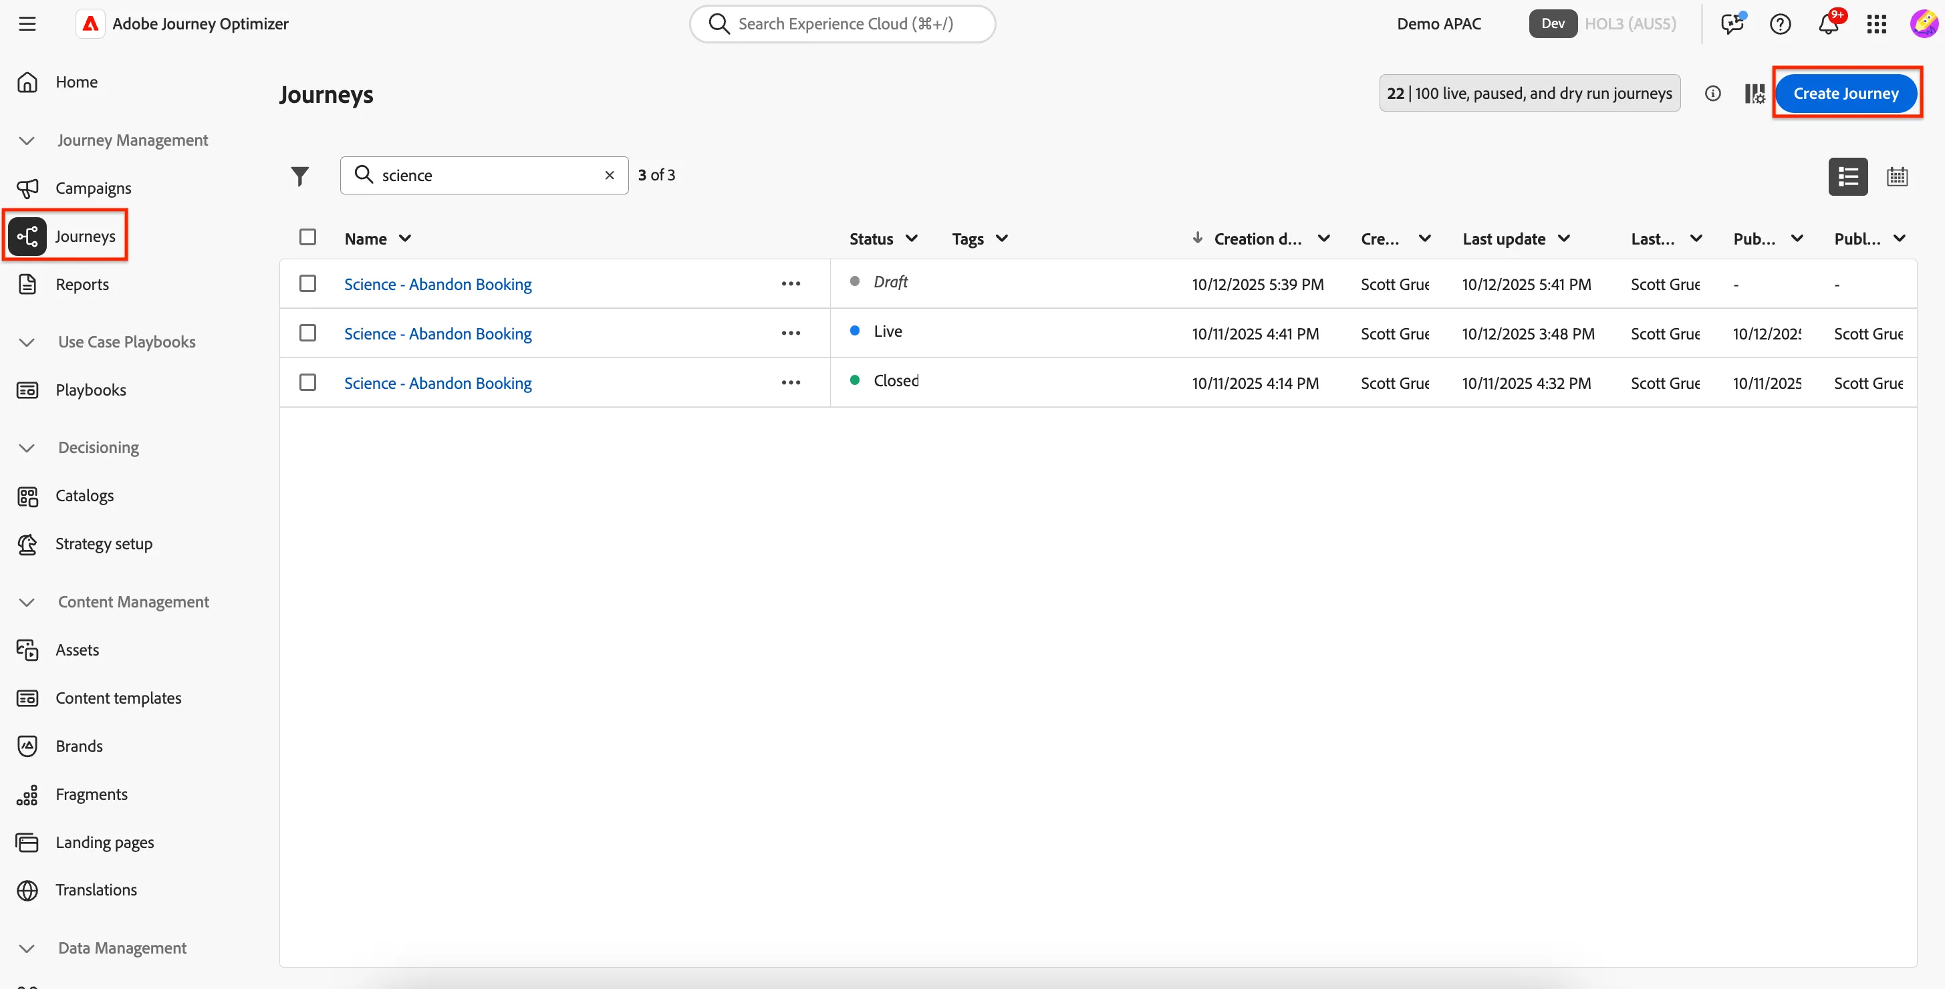Open the Tags column dropdown
Screen dimensions: 1945x989
coord(1002,239)
